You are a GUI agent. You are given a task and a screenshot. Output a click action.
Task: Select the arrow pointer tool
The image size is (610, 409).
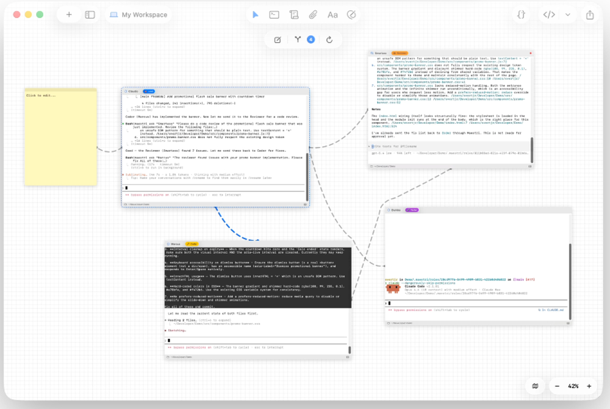256,13
